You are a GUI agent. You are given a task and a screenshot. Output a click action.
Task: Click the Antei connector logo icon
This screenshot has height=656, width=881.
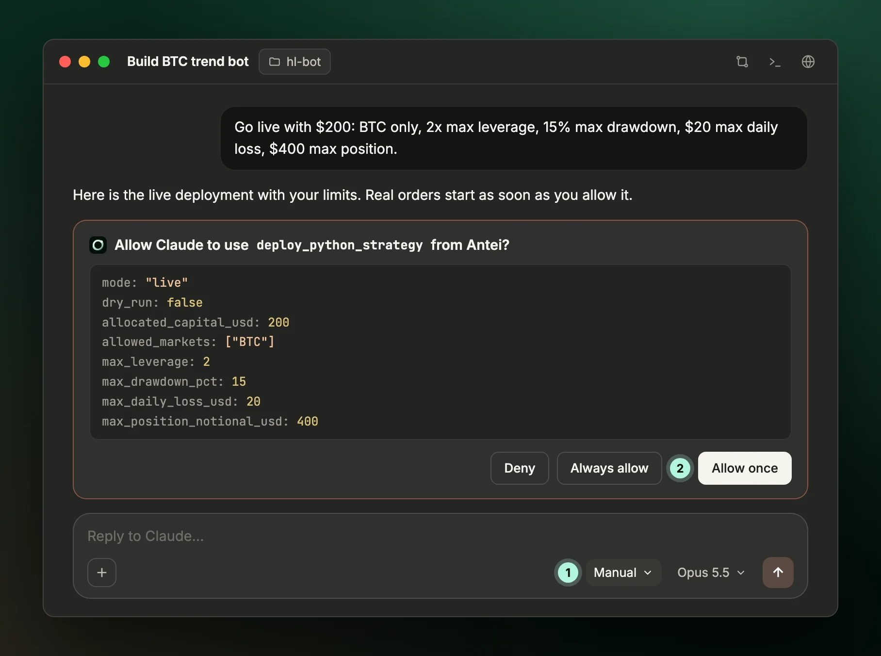pos(98,245)
